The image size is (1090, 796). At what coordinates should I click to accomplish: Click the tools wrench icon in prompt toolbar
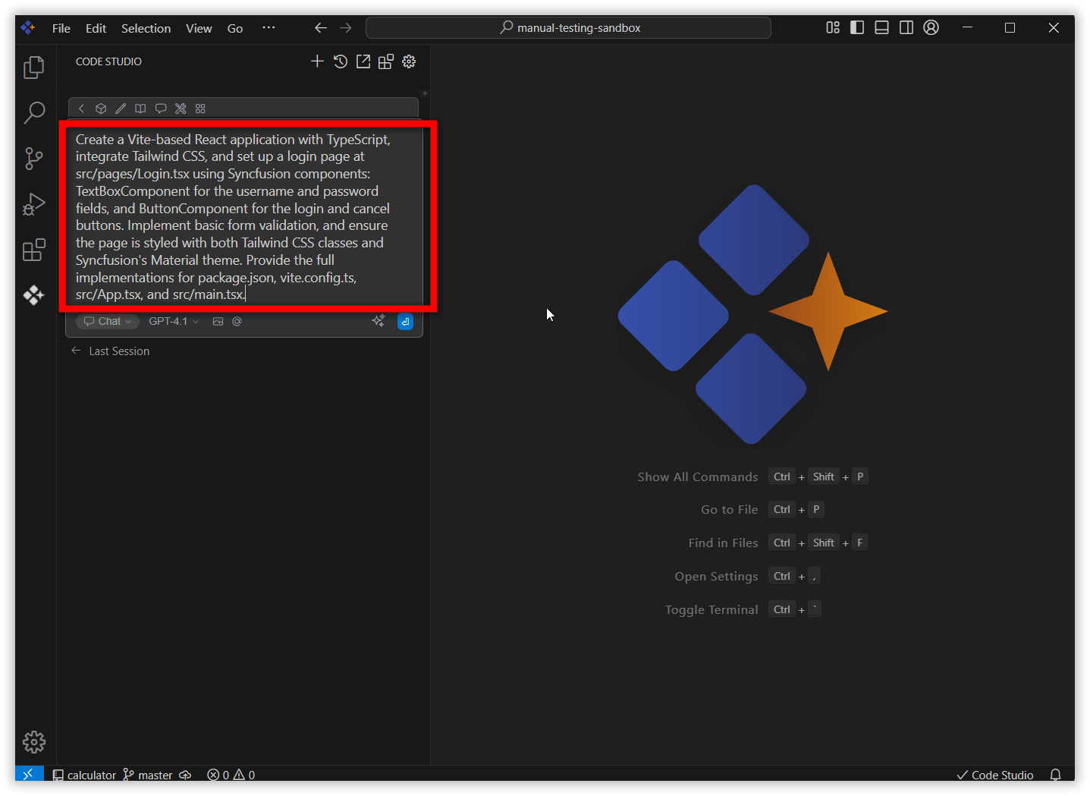point(181,109)
